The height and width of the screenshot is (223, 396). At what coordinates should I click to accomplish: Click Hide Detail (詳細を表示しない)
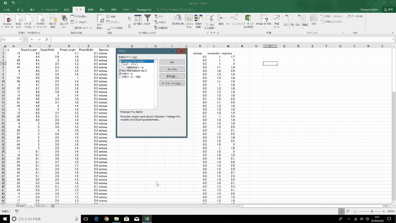(x=331, y=22)
